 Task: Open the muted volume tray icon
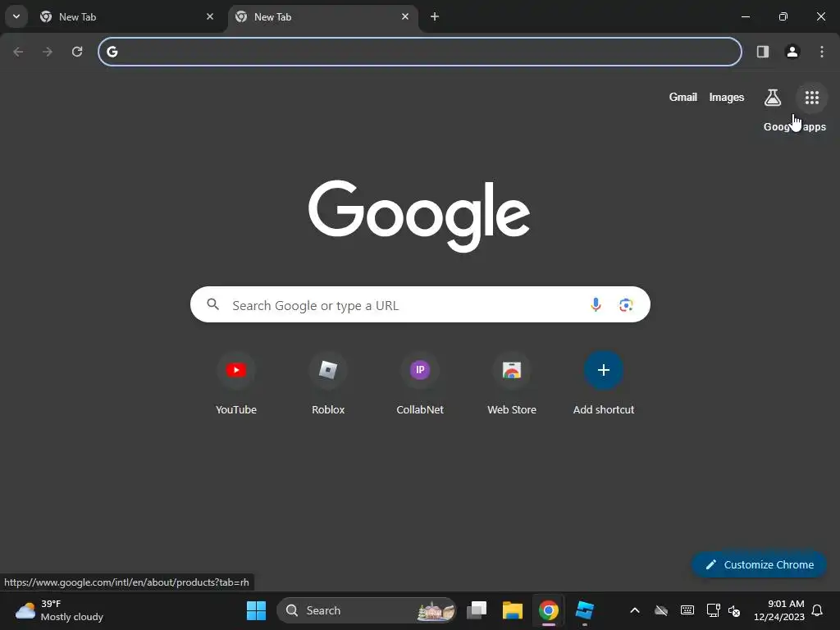[x=734, y=610]
